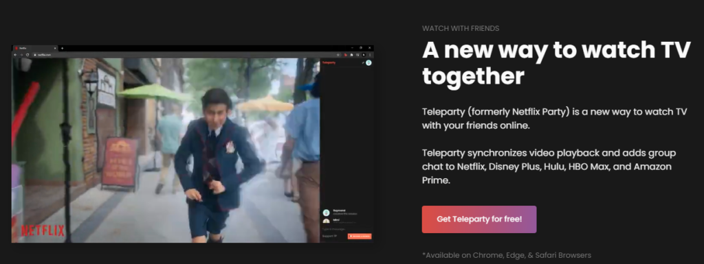Click the bookmark star icon in address bar
This screenshot has width=704, height=264.
338,55
